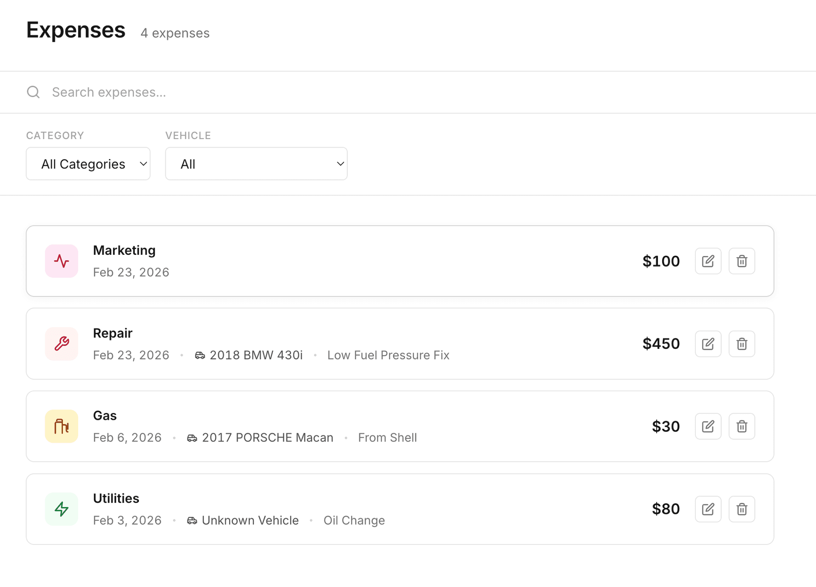816x587 pixels.
Task: Expand the Categories chevron arrow
Action: point(143,163)
